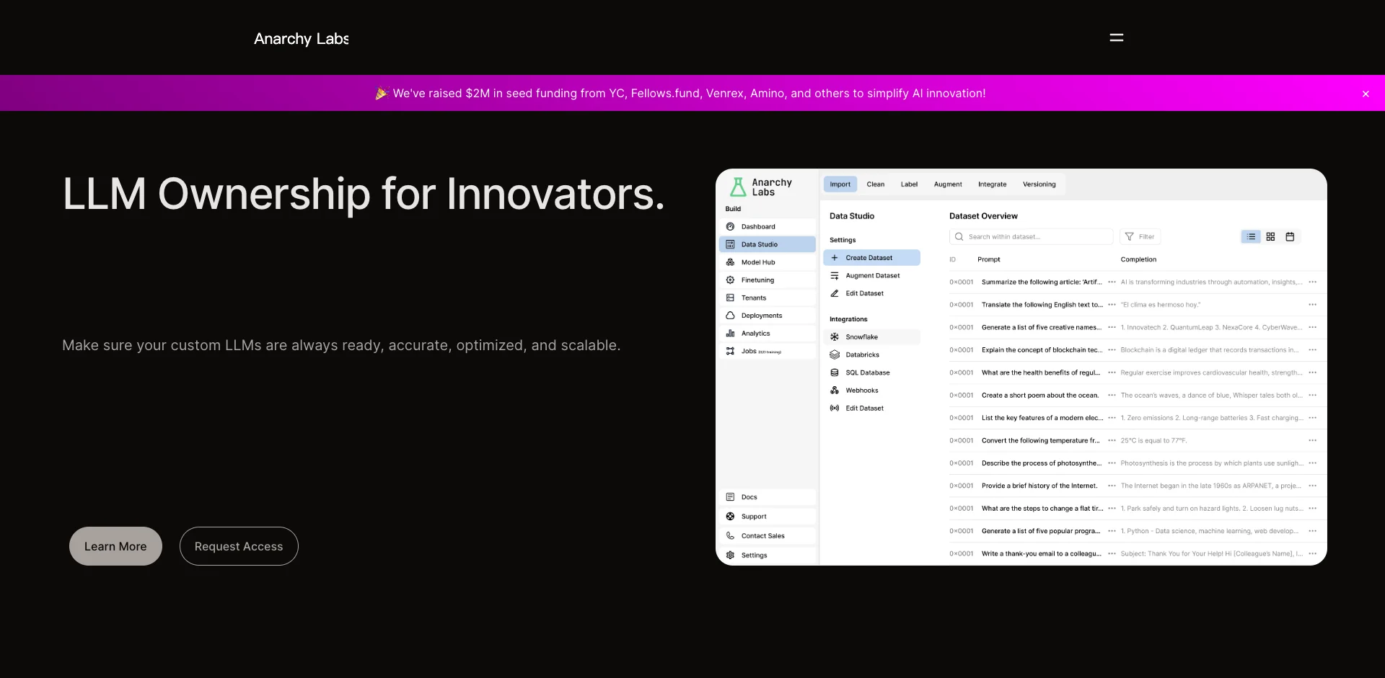The height and width of the screenshot is (678, 1385).
Task: Click the Edit Dataset pencil icon under Settings
Action: [835, 293]
